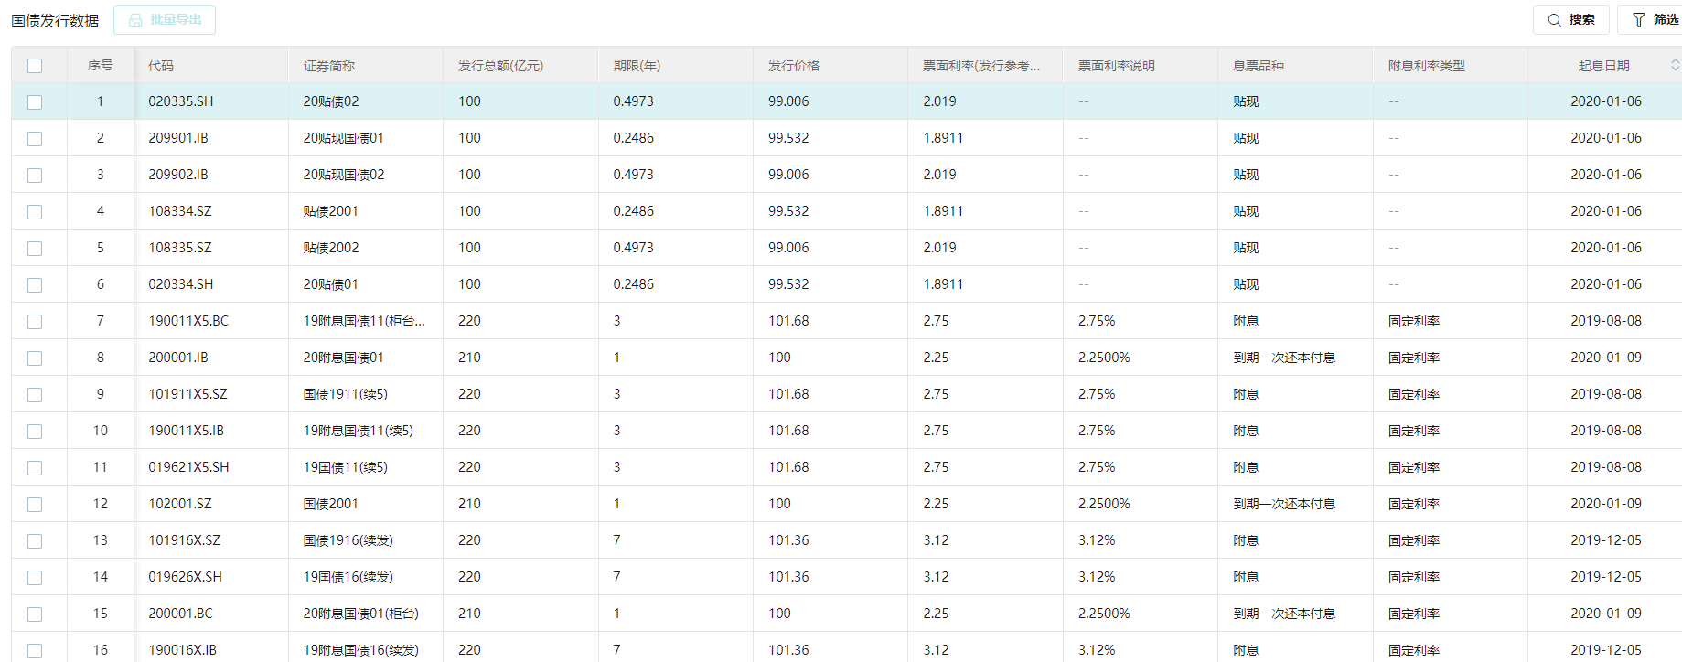Select the checkbox for row 7 (190011X5.BC)
This screenshot has width=1682, height=662.
tap(35, 322)
